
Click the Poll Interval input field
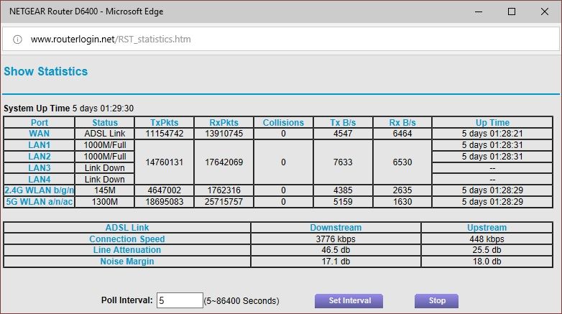pyautogui.click(x=179, y=300)
